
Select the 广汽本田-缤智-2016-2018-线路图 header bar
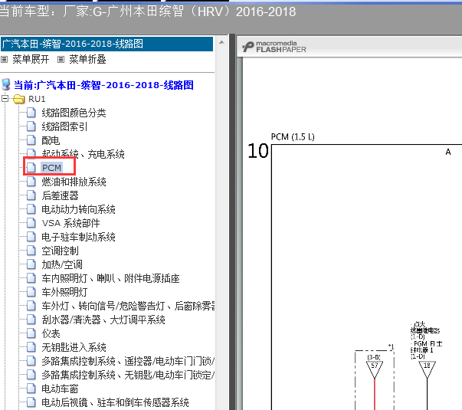tap(106, 44)
